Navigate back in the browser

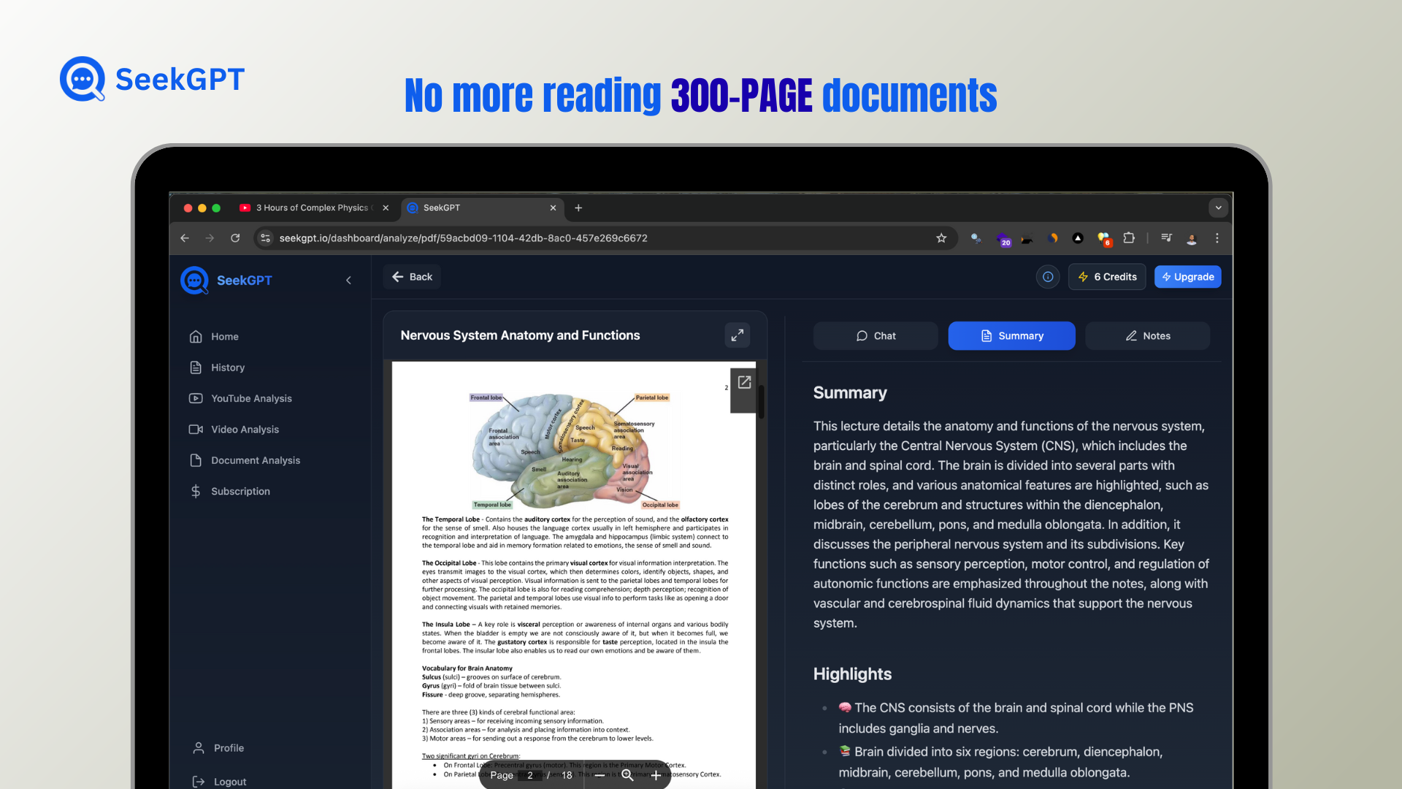(185, 238)
